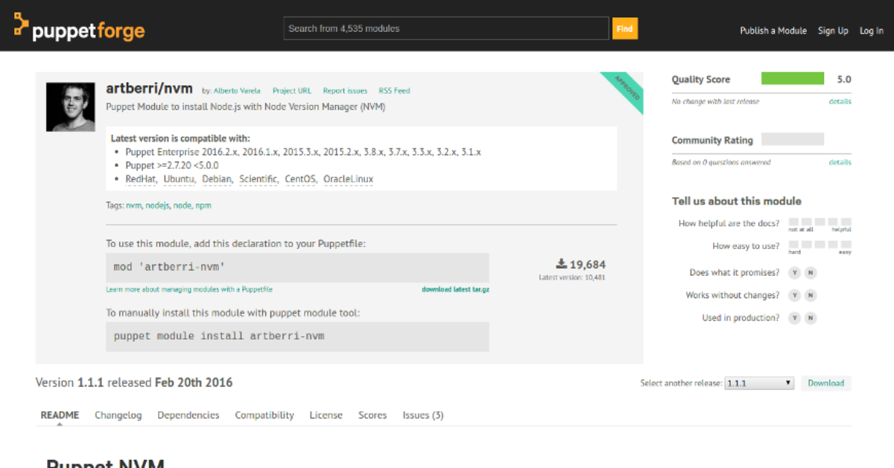Click the Puppet Forge logo
The image size is (894, 468).
click(x=77, y=28)
